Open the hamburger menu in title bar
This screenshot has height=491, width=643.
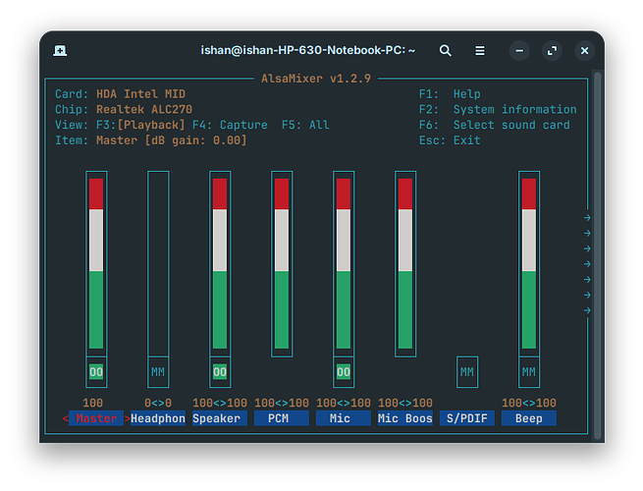(x=479, y=50)
